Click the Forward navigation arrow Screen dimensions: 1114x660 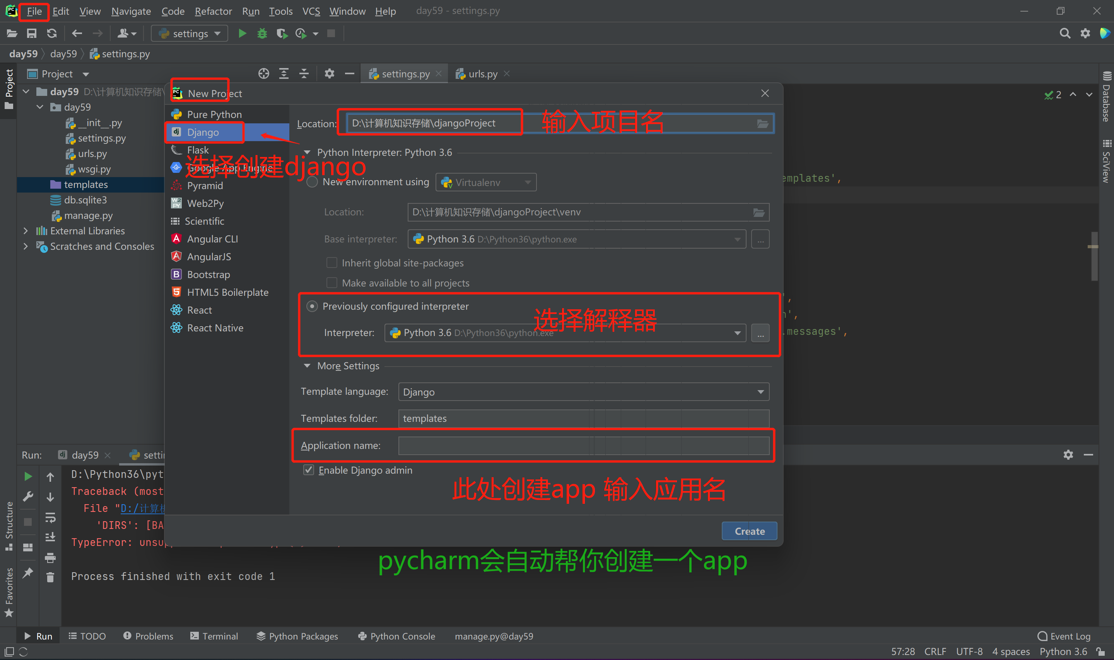point(97,33)
